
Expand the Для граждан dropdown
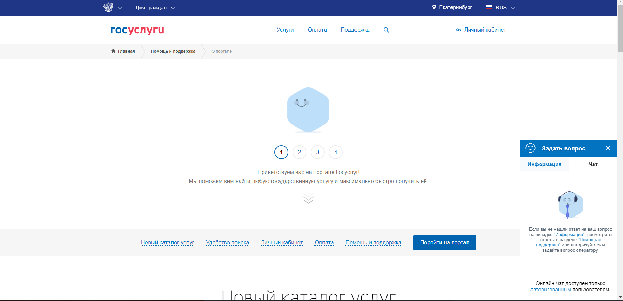(x=155, y=8)
